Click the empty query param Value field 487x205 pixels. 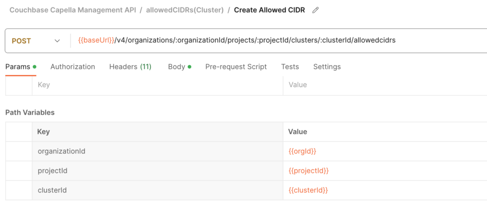click(x=385, y=85)
